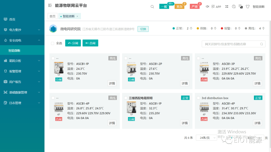Click the header search magnifier icon
271x152 pixels.
(x=152, y=7)
